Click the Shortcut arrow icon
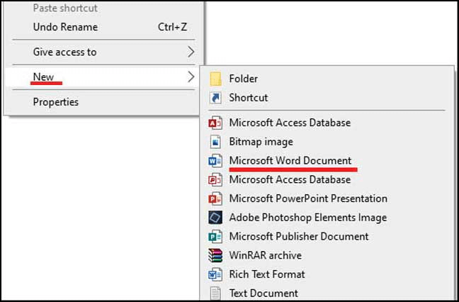459x302 pixels. tap(215, 98)
